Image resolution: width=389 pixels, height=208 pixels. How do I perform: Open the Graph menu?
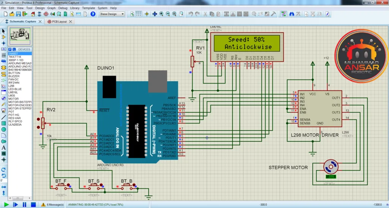pyautogui.click(x=51, y=8)
